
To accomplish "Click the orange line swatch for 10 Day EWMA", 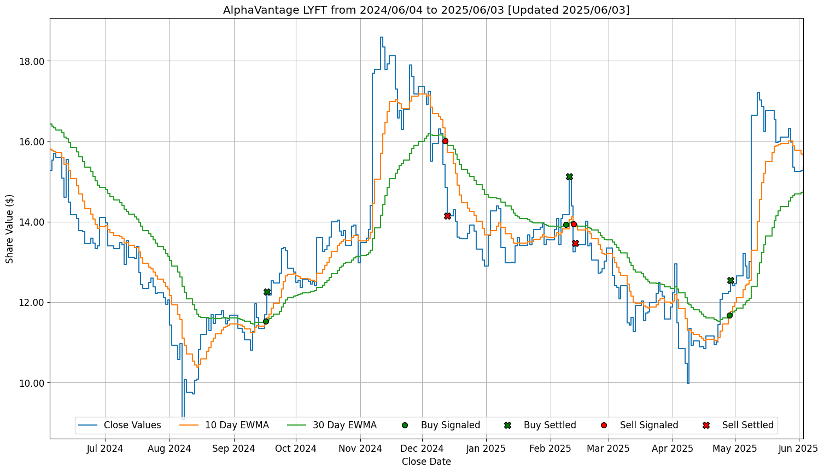I will [x=189, y=425].
